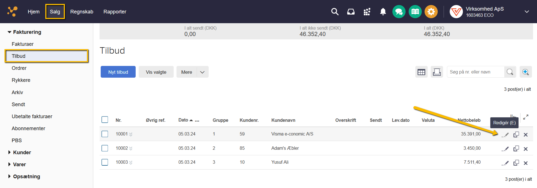Click the Nyt tilbud button
This screenshot has height=188, width=537.
tap(118, 72)
